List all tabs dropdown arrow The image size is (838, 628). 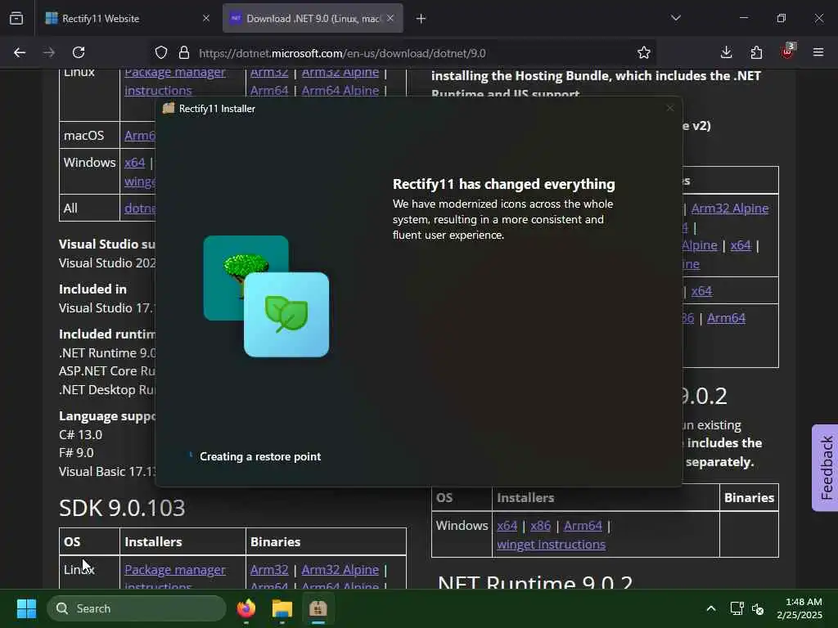[675, 18]
